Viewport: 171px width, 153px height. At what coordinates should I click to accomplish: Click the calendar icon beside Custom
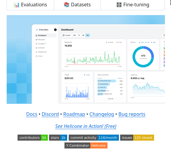(64, 35)
